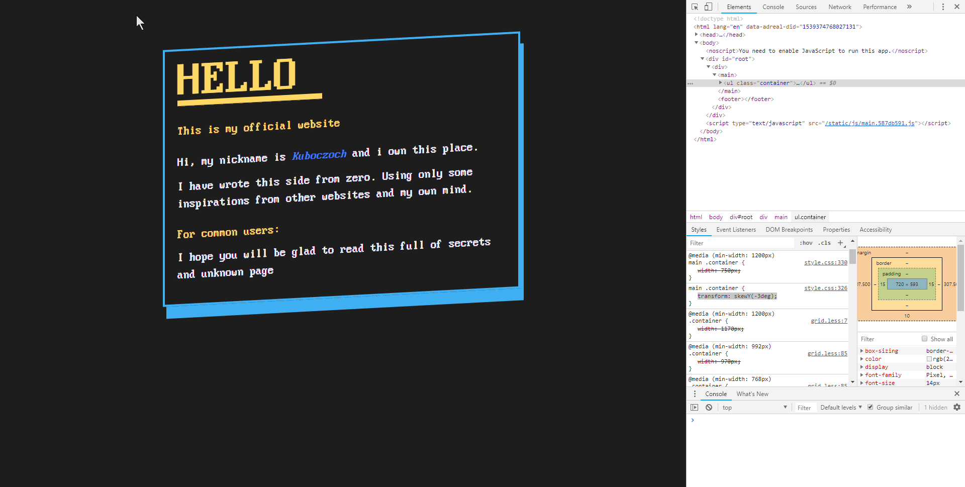This screenshot has width=965, height=487.
Task: Add a new style rule with plus icon
Action: coord(840,243)
